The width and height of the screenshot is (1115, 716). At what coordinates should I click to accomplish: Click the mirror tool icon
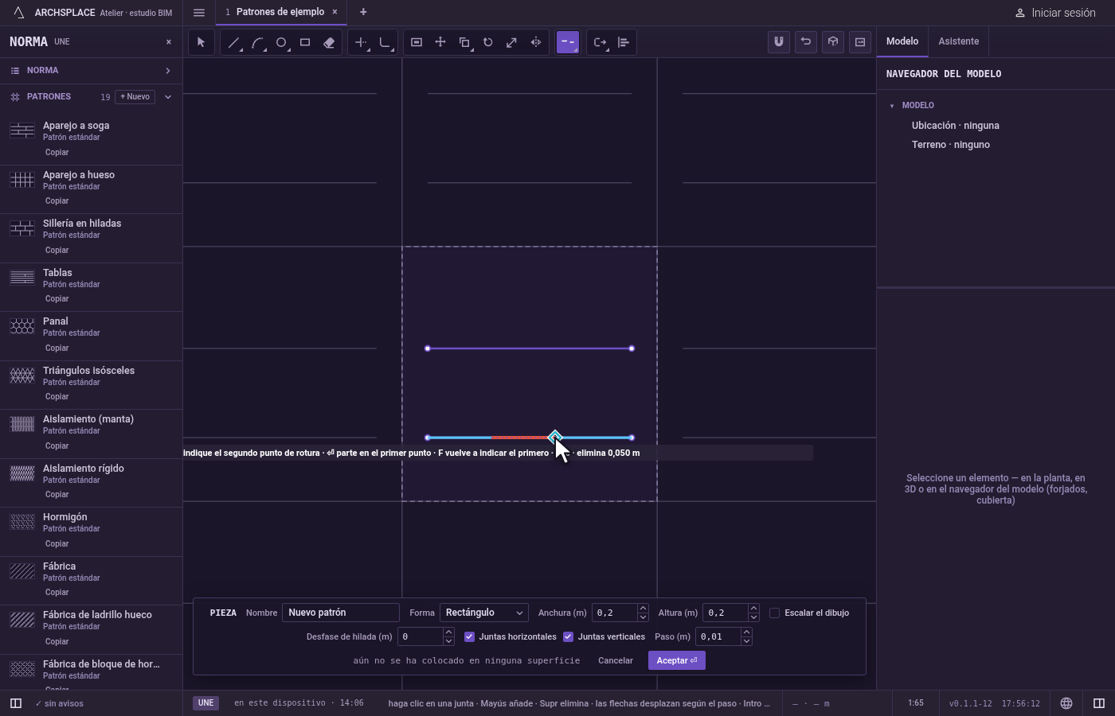coord(536,42)
